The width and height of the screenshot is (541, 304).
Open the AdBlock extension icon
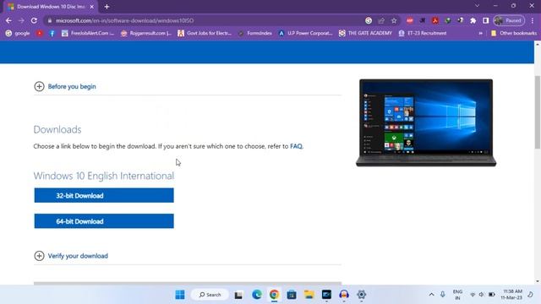[x=409, y=20]
